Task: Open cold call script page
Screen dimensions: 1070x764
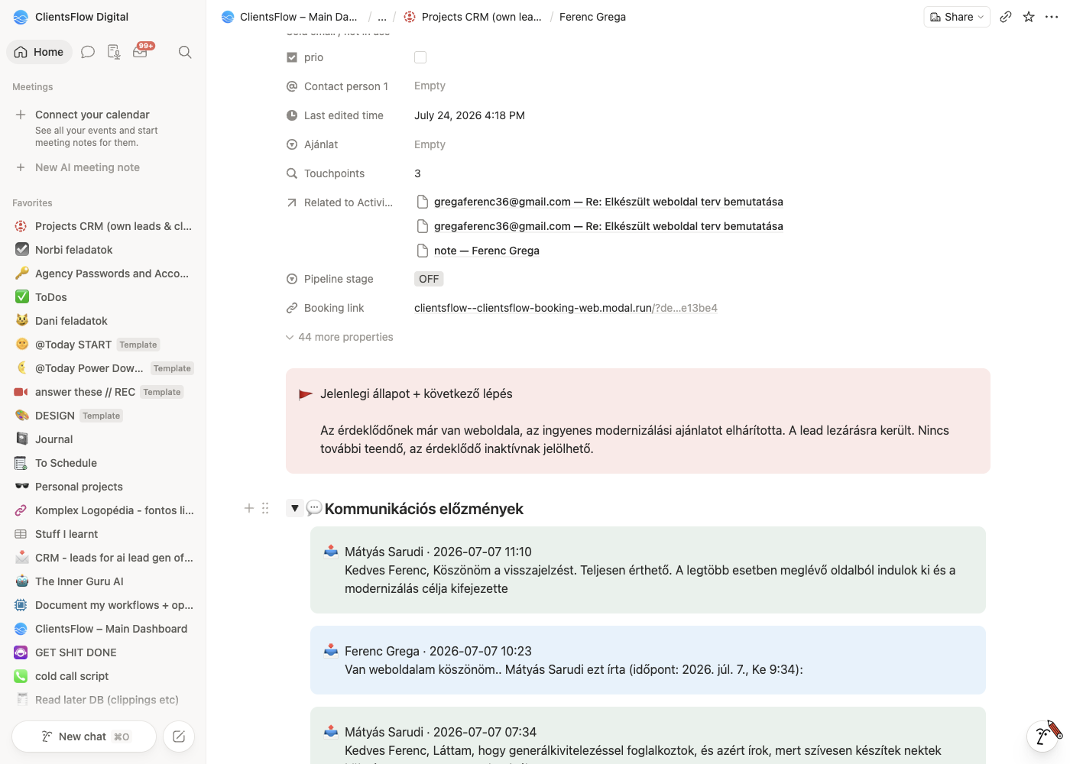Action: click(x=102, y=676)
